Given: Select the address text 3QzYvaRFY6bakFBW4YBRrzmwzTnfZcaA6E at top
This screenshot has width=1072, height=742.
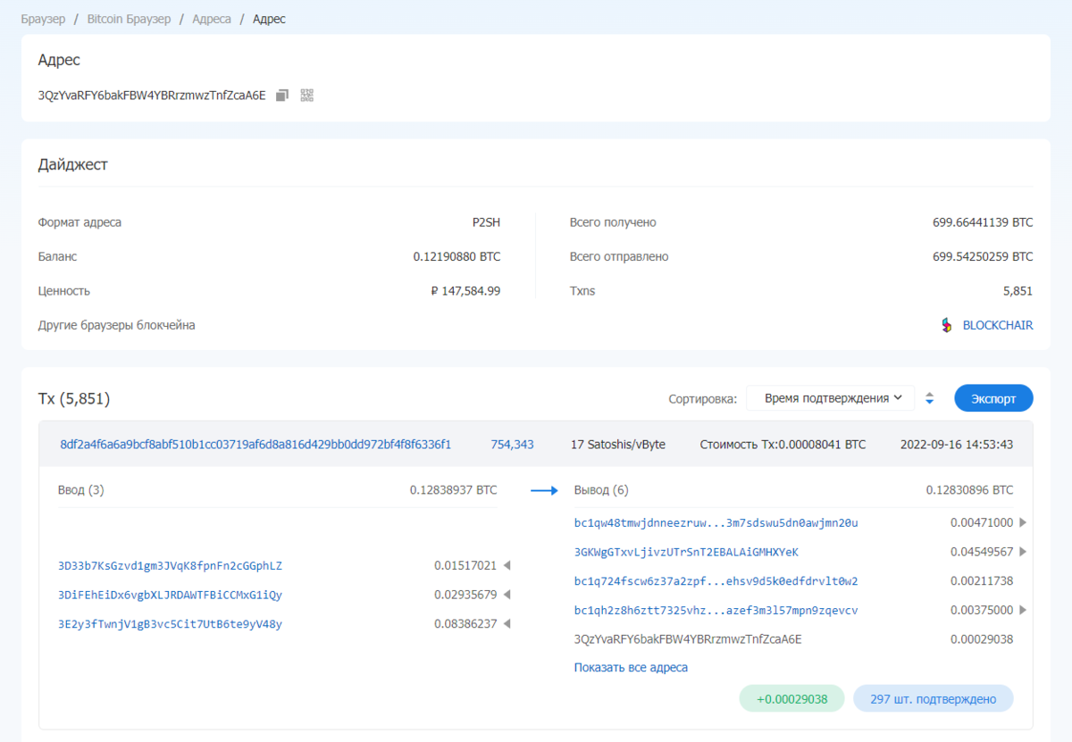Looking at the screenshot, I should coord(152,96).
